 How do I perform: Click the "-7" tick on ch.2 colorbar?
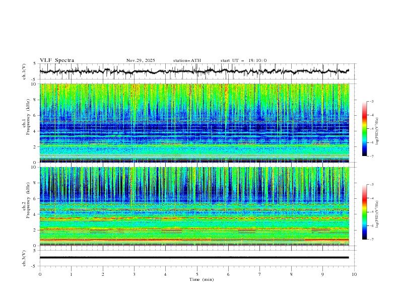[372, 240]
